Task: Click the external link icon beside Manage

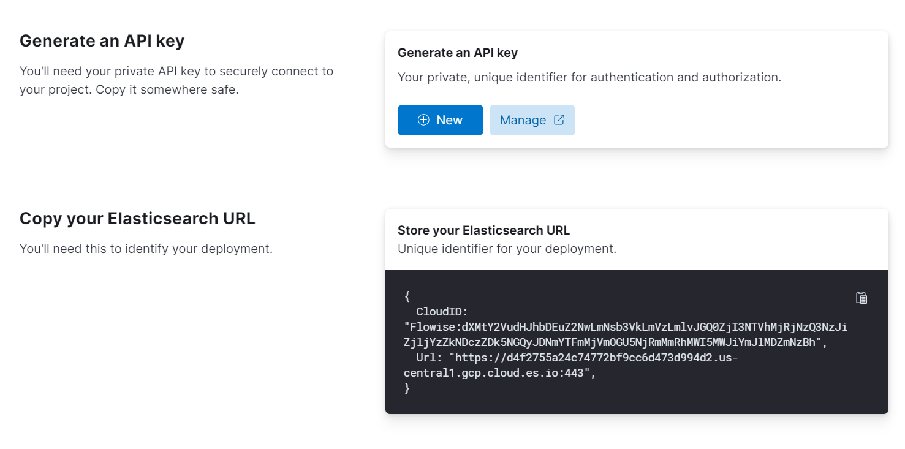Action: pos(559,120)
